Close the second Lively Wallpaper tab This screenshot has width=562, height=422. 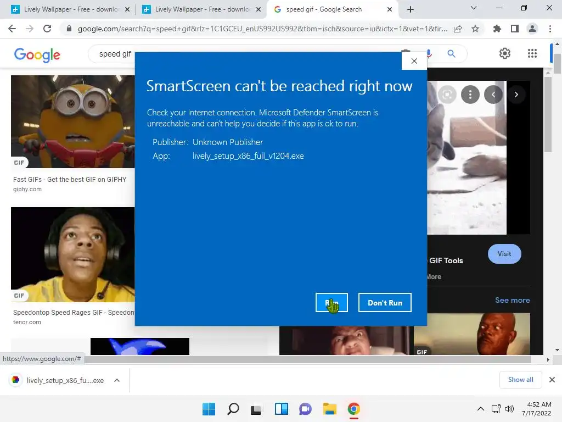(x=258, y=10)
